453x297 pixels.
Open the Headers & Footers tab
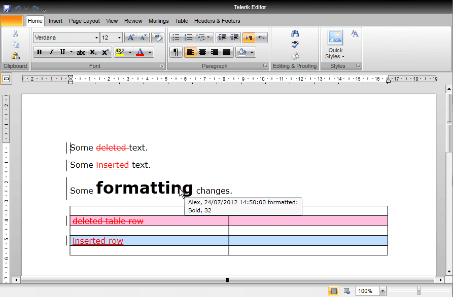point(217,21)
